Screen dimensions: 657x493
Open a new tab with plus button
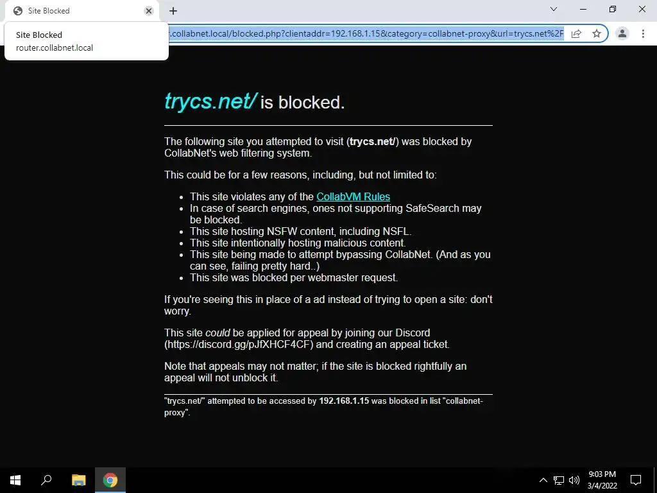(x=173, y=11)
